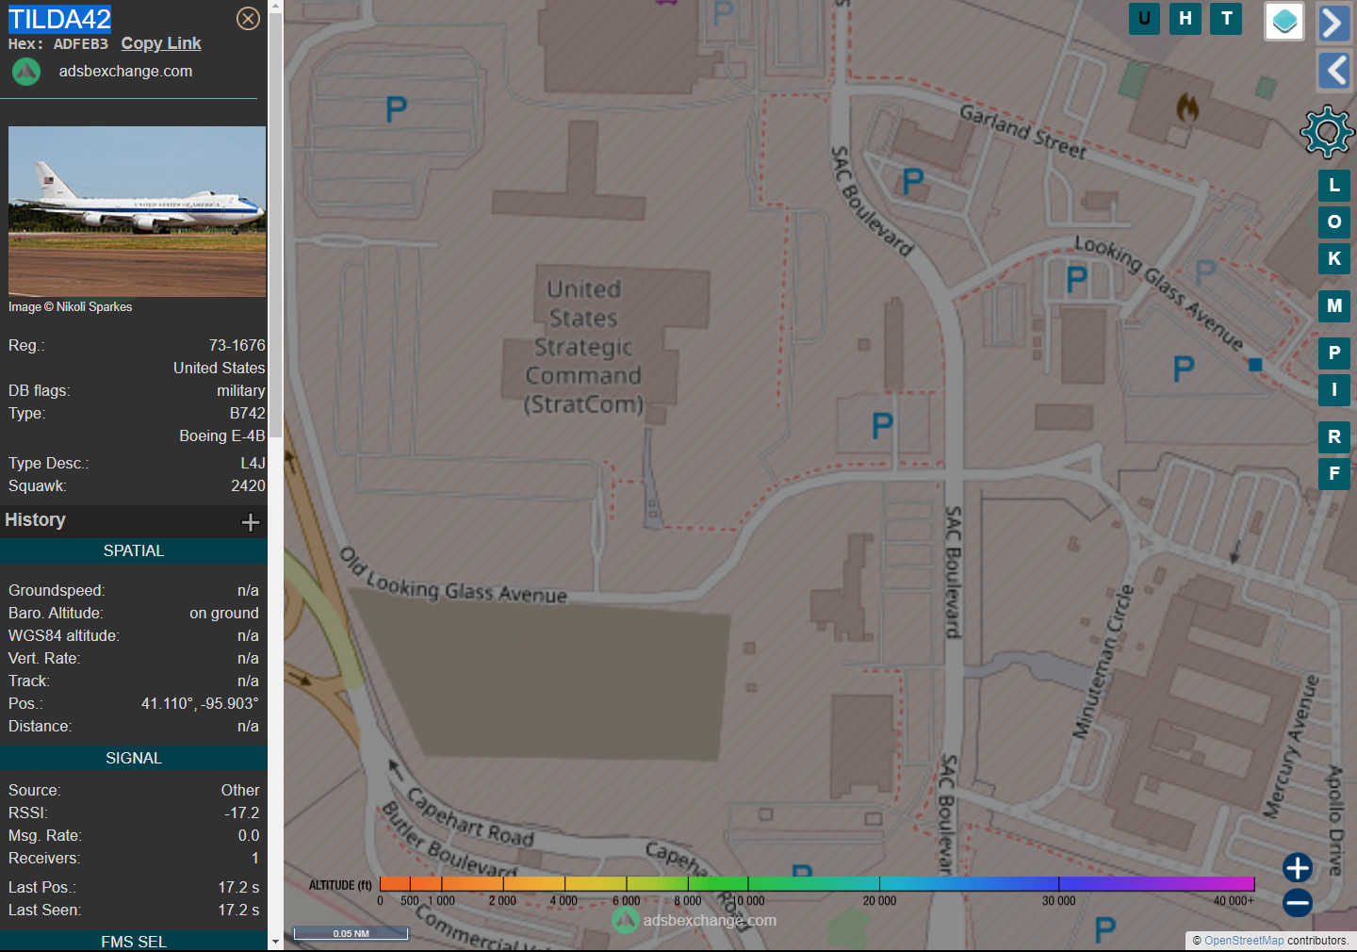1357x952 pixels.
Task: Click the Type Desc. value L4J
Action: [253, 464]
